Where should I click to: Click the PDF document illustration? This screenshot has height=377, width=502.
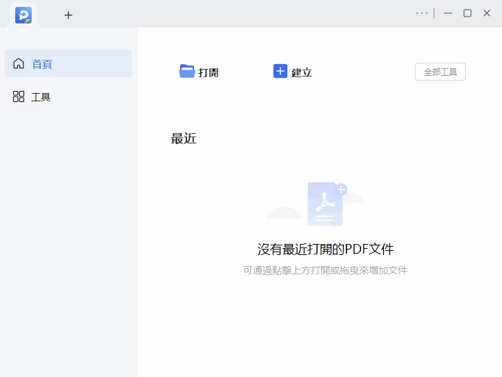325,205
